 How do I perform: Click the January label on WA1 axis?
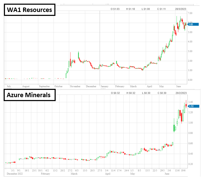click(105, 86)
